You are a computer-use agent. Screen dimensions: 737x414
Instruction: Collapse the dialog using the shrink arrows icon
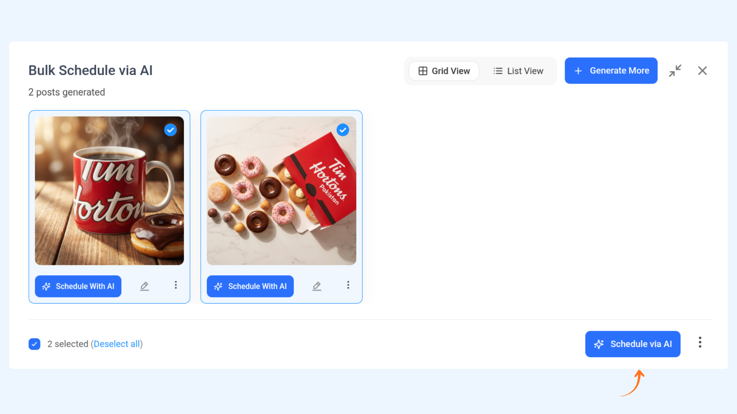[675, 71]
